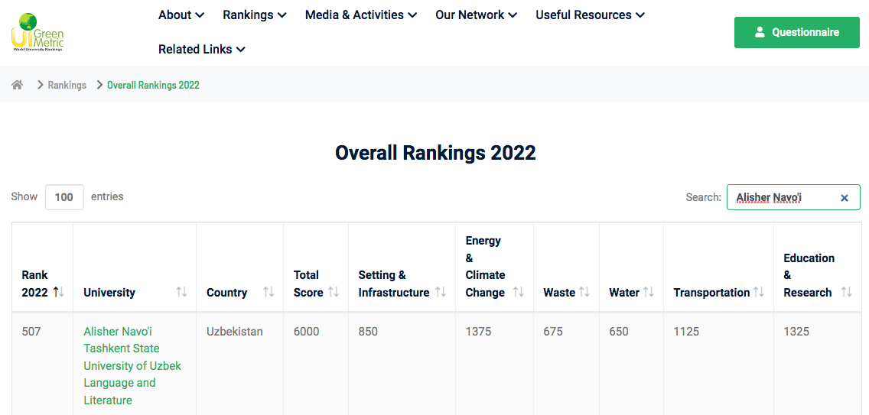Click the home icon in breadcrumb
The height and width of the screenshot is (415, 869).
[x=17, y=85]
